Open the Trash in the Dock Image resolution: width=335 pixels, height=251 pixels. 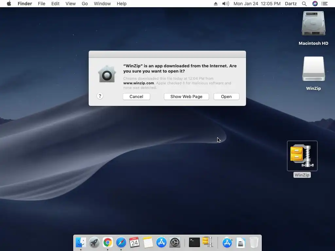click(x=254, y=242)
